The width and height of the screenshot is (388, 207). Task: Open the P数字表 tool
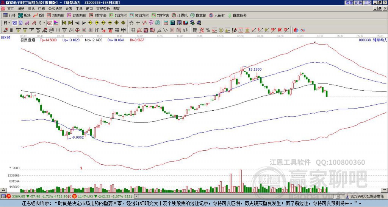click(x=98, y=15)
